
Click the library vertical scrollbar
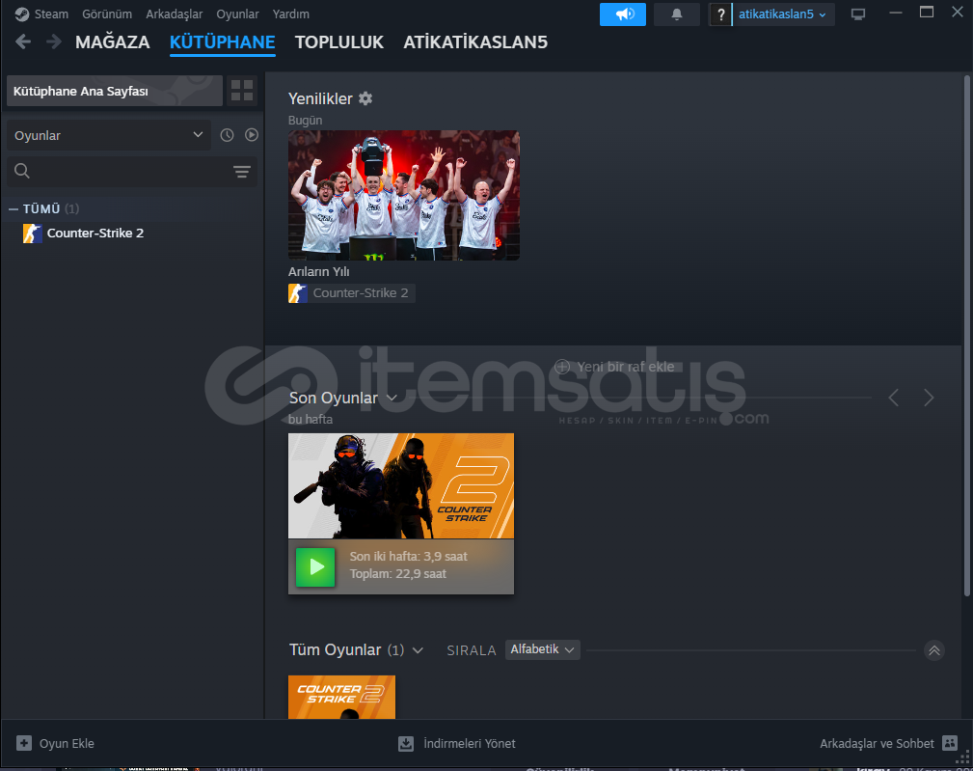pyautogui.click(x=967, y=335)
